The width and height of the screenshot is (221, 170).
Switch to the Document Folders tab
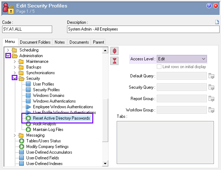coord(35,42)
